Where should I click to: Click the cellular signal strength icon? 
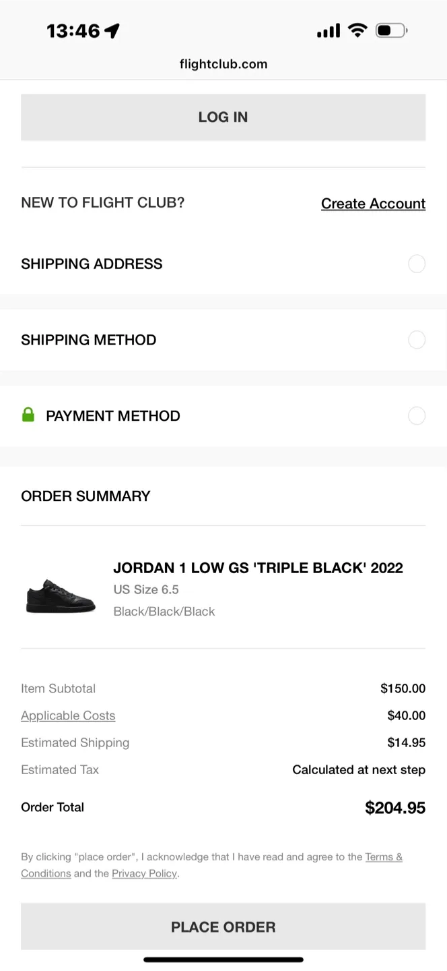pos(328,30)
